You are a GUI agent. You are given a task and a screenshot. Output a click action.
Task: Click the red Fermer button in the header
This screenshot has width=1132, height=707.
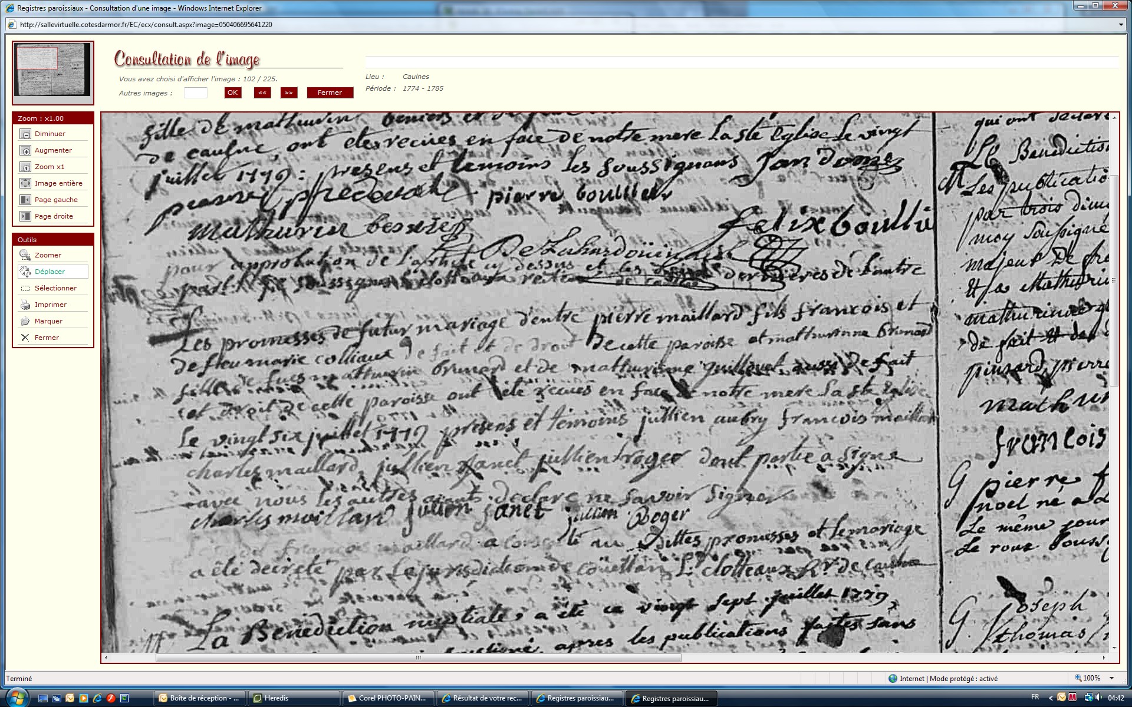click(x=330, y=92)
